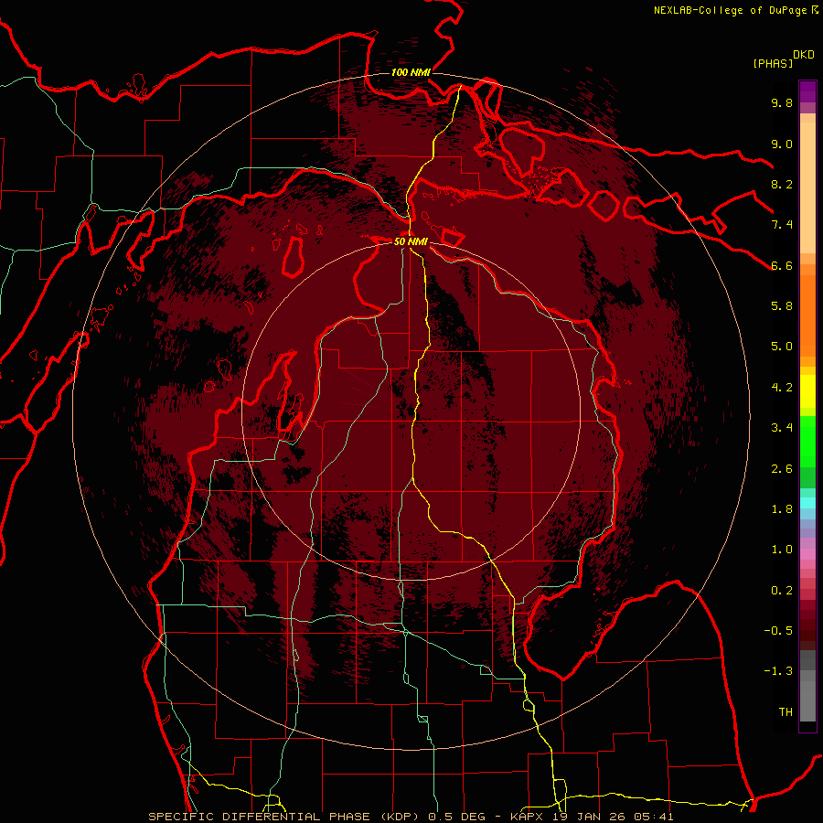823x823 pixels.
Task: Click the NEXLAB-College of DuPage credit text
Action: coord(730,10)
